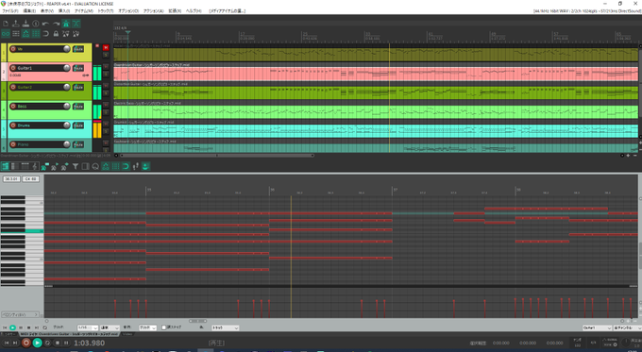The image size is (642, 352).
Task: Open the route button on the Drums track
Action: tap(78, 126)
